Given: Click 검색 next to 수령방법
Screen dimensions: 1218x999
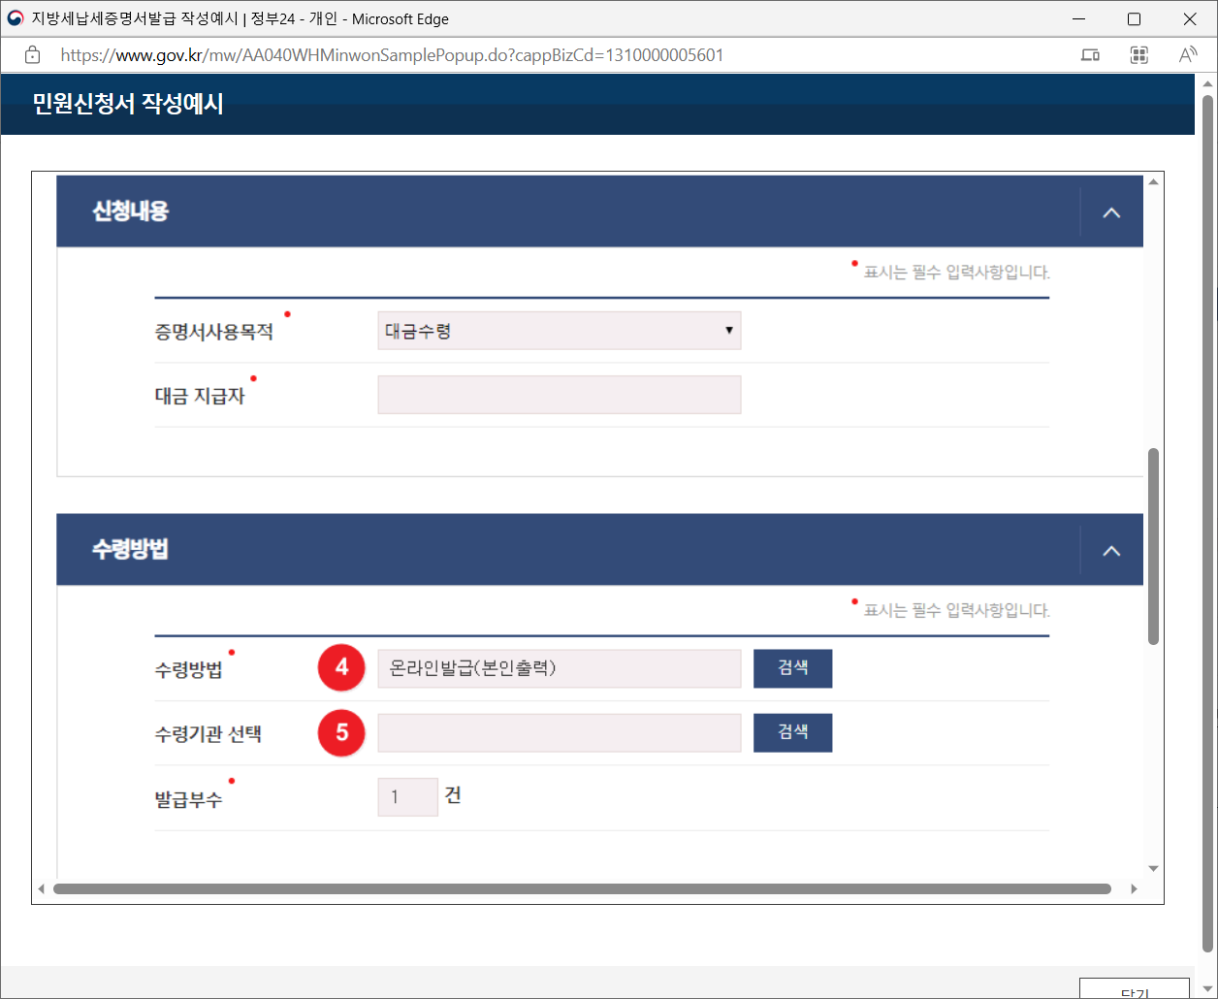Looking at the screenshot, I should point(792,668).
